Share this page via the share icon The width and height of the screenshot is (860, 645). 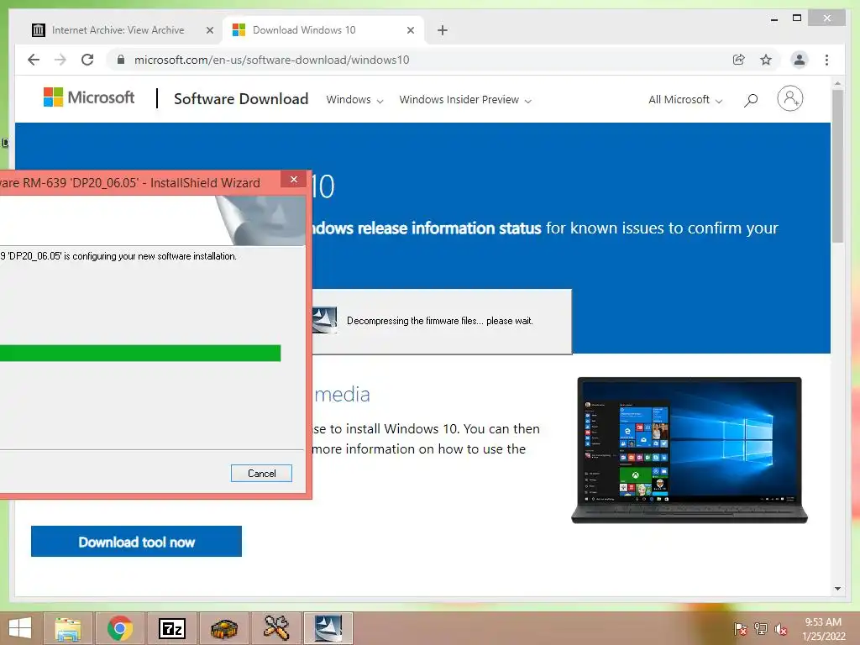click(739, 60)
